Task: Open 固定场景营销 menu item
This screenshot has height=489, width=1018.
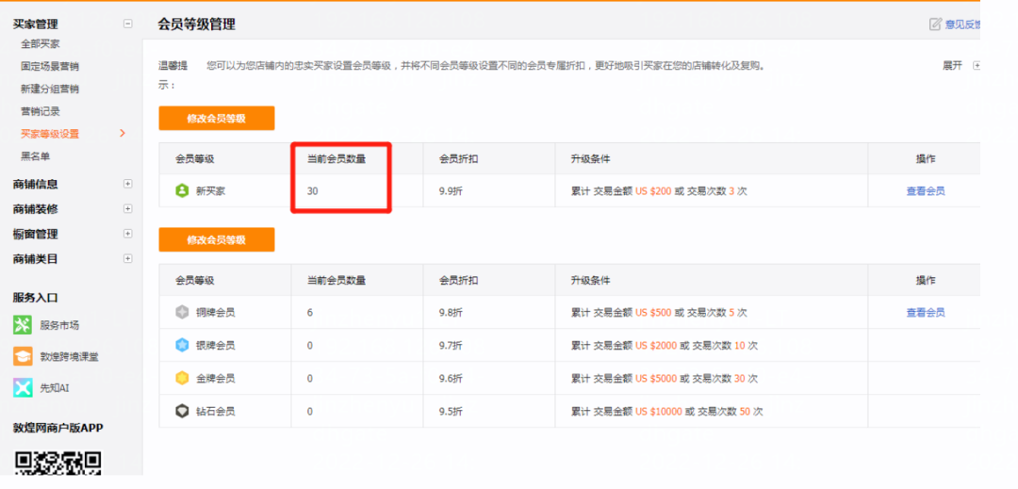Action: 50,66
